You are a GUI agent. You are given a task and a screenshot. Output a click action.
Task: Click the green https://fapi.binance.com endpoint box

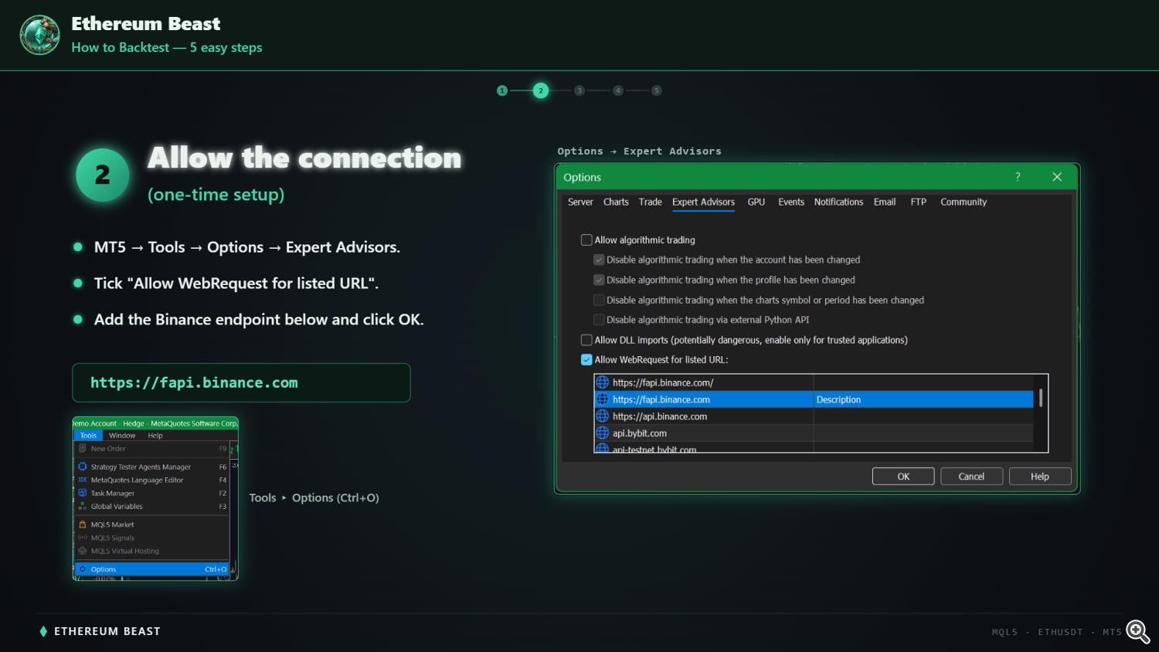(x=241, y=382)
